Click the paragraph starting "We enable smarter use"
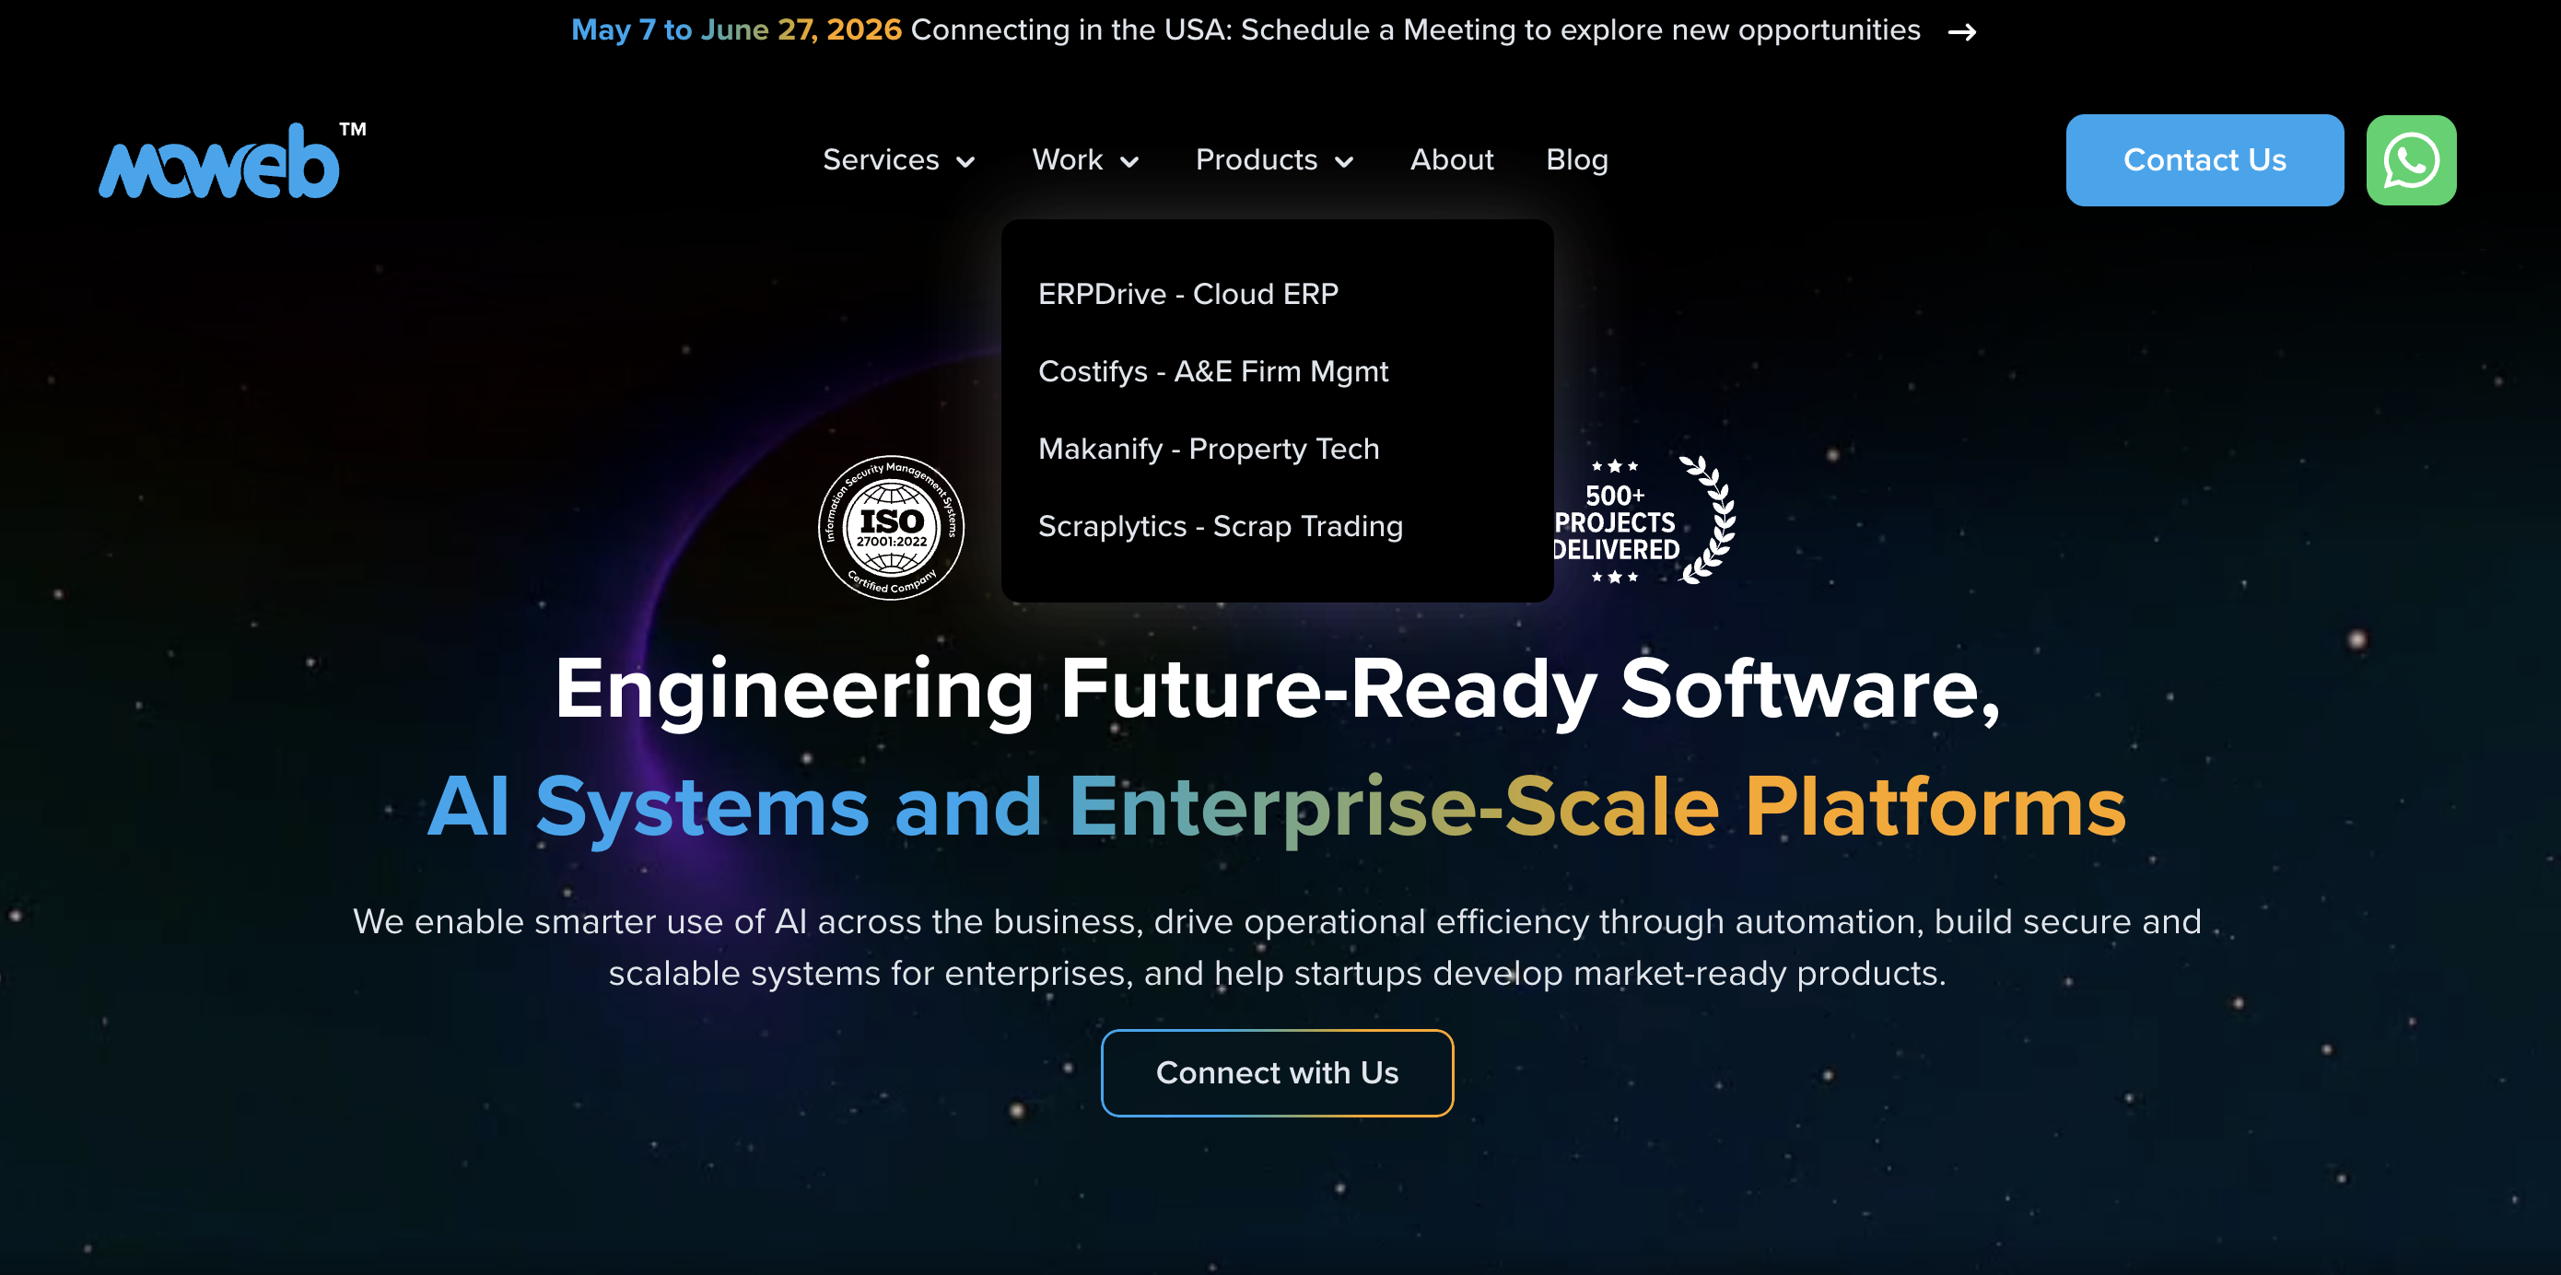The image size is (2561, 1275). (x=1277, y=947)
